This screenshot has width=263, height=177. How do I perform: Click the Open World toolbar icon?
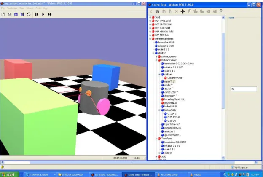pos(10,14)
